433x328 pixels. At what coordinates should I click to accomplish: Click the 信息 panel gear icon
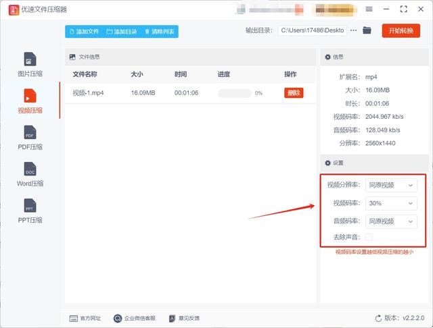327,57
